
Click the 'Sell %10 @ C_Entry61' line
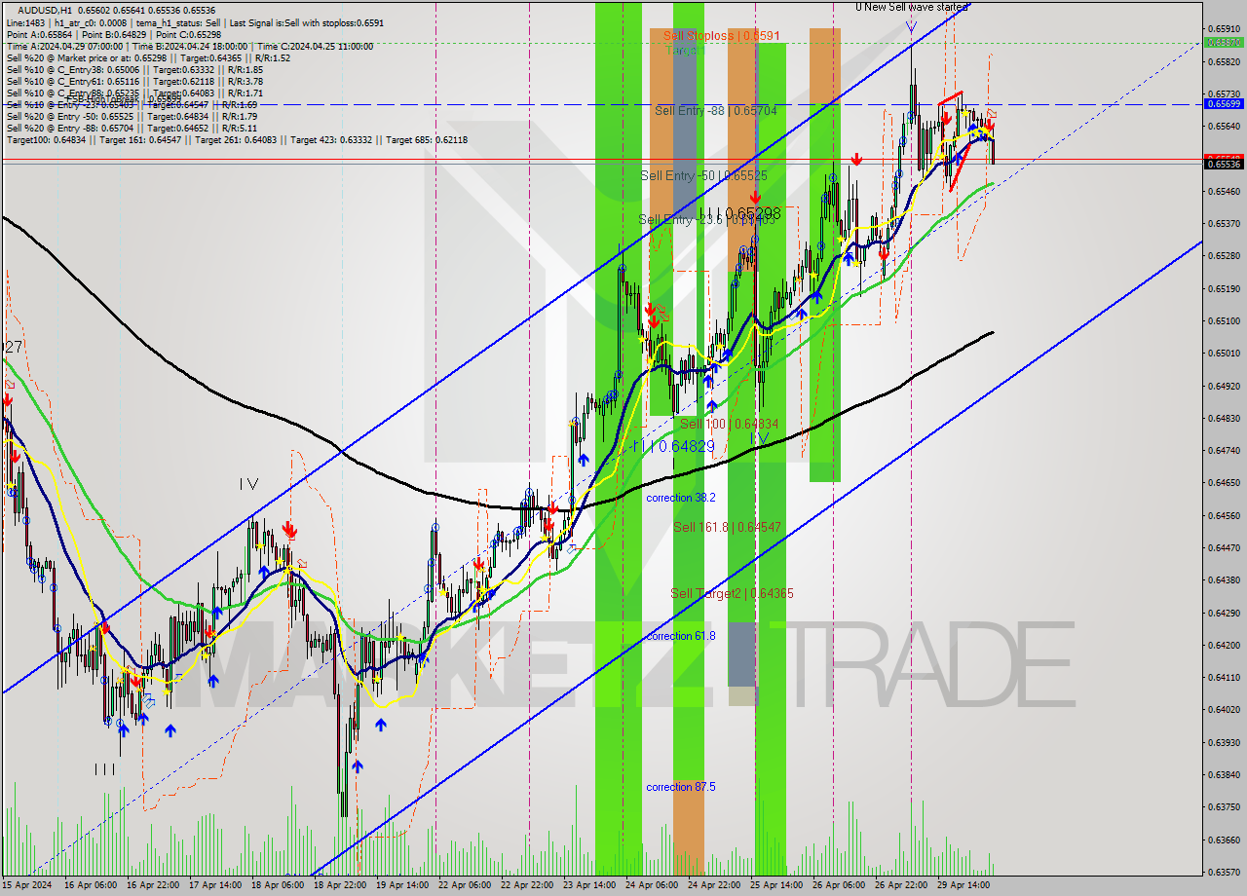tap(134, 82)
